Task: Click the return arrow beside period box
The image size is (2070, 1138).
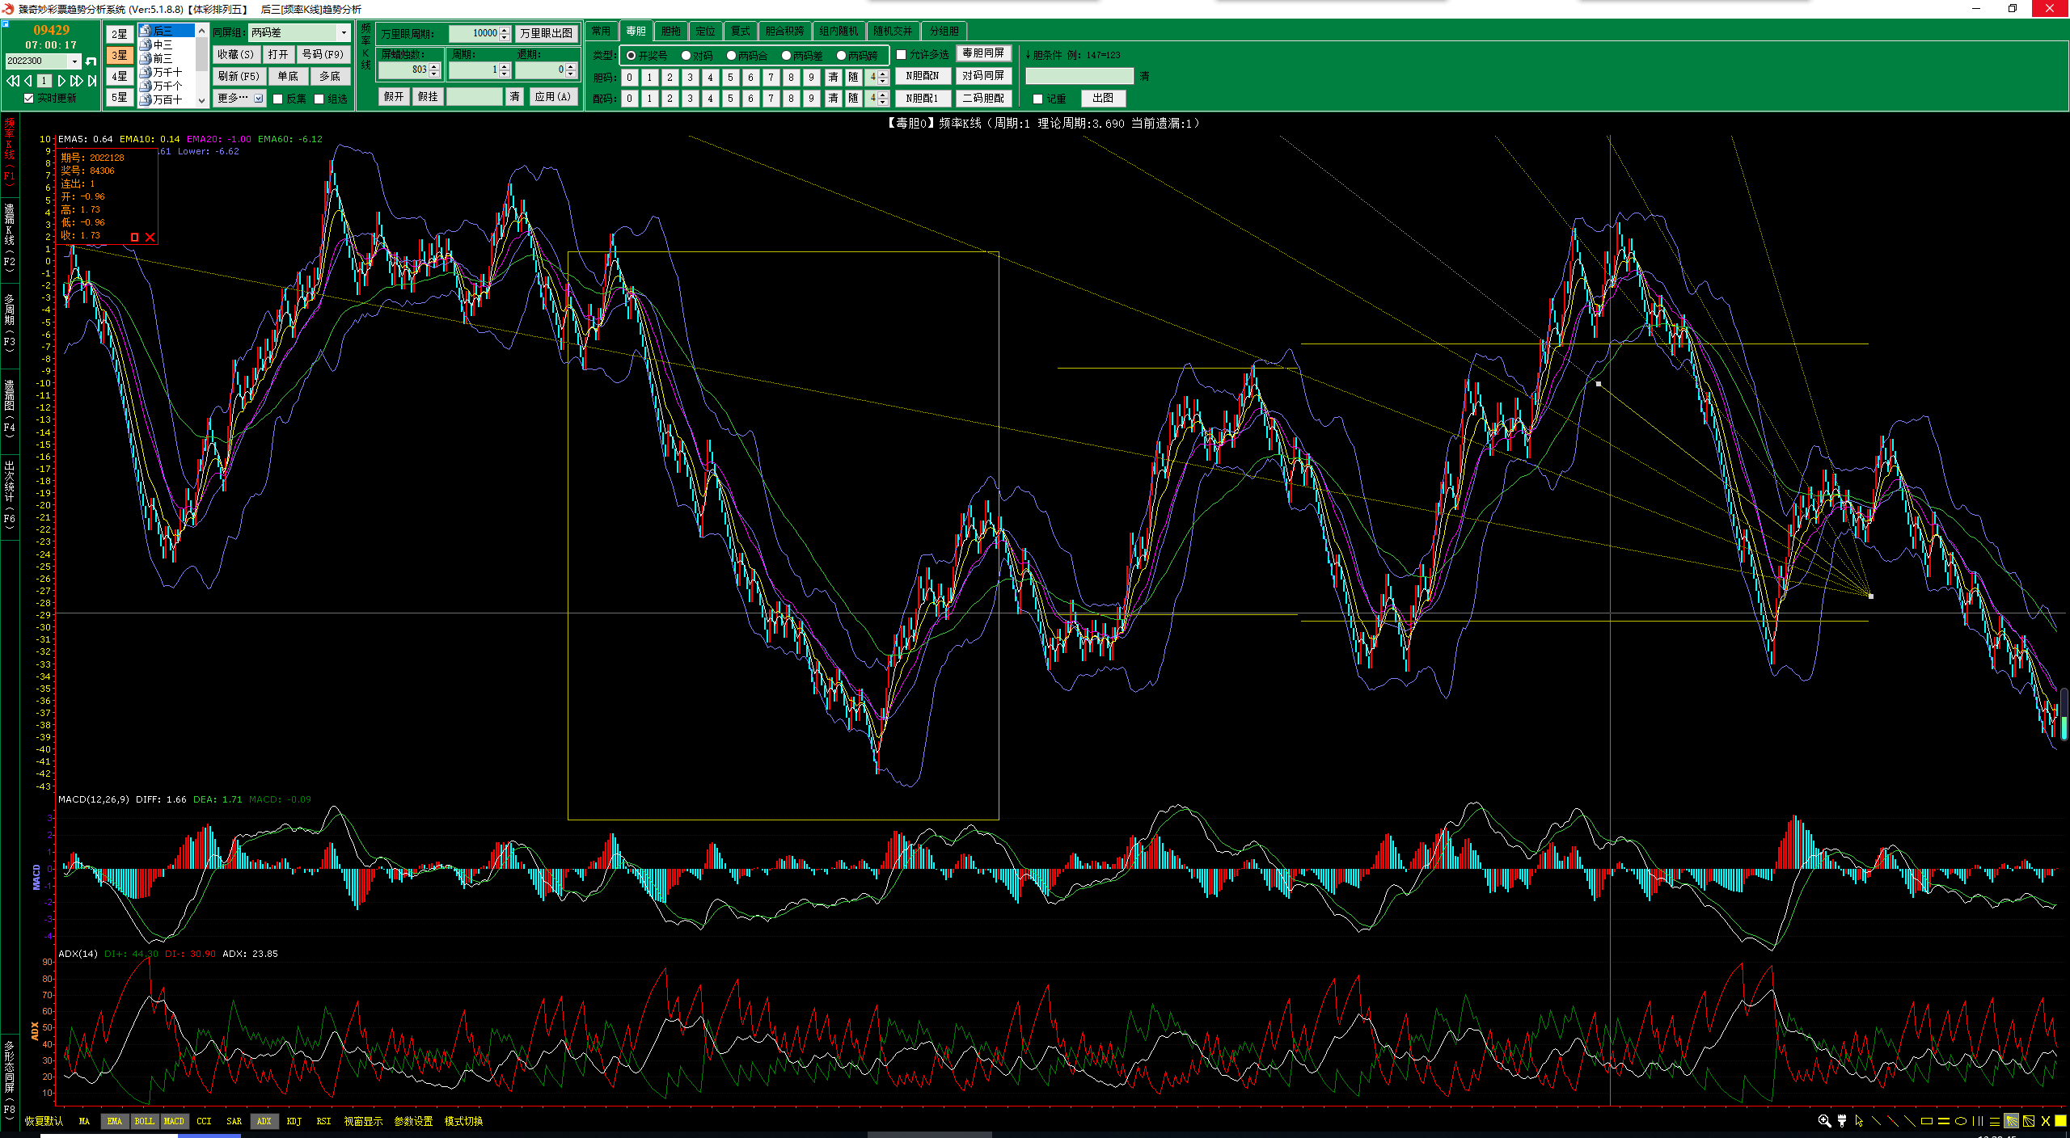Action: coord(91,61)
